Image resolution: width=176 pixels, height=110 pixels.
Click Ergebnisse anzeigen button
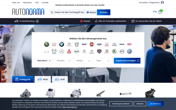[x=127, y=61]
